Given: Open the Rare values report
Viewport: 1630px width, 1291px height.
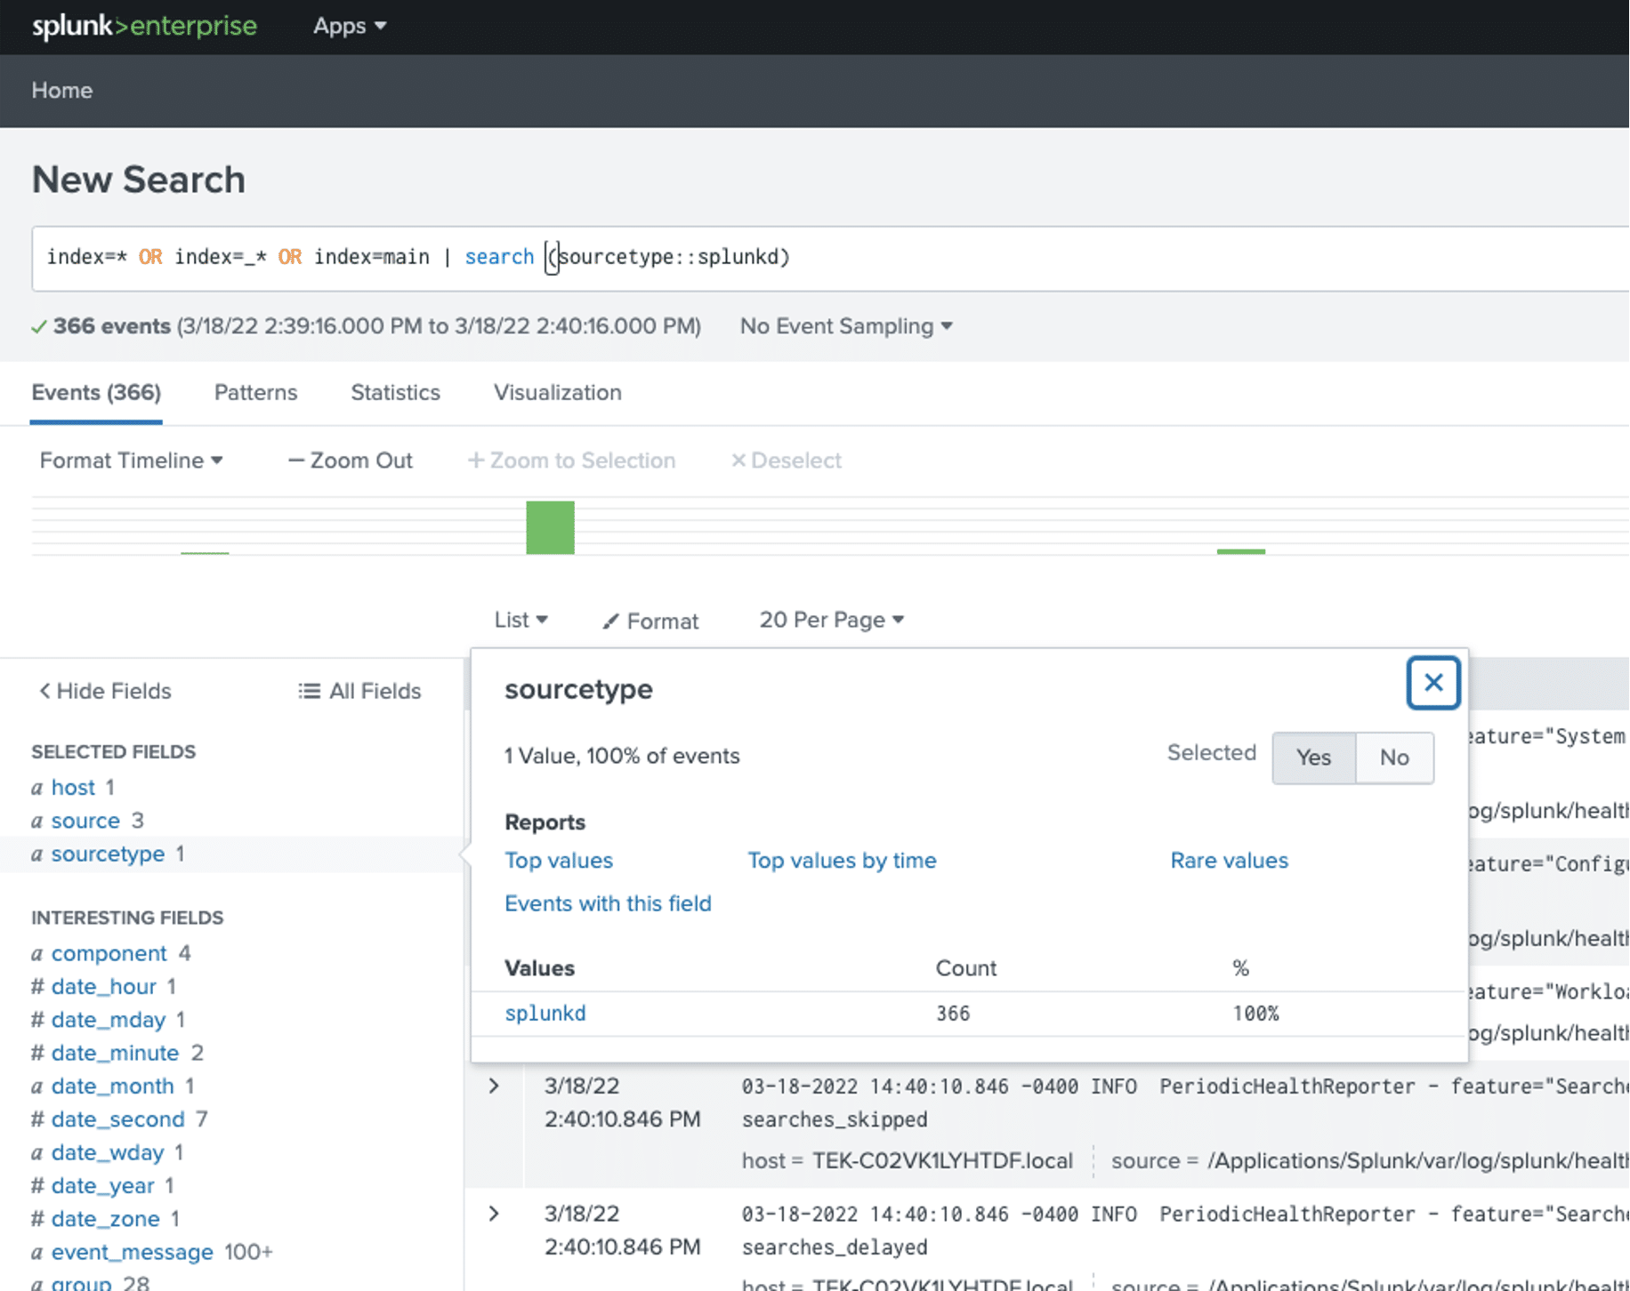Looking at the screenshot, I should click(x=1229, y=861).
